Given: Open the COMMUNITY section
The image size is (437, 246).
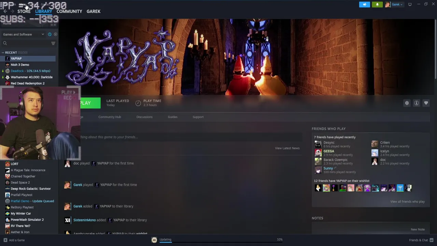Looking at the screenshot, I should pos(69,11).
